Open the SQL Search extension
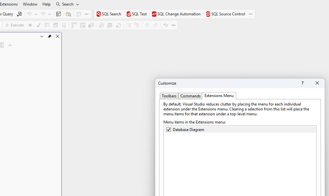Screen dimensions: 329x196 pyautogui.click(x=109, y=14)
